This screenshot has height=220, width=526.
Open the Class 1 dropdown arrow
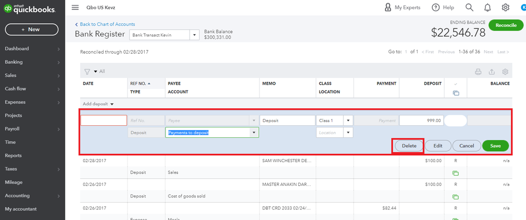[348, 121]
